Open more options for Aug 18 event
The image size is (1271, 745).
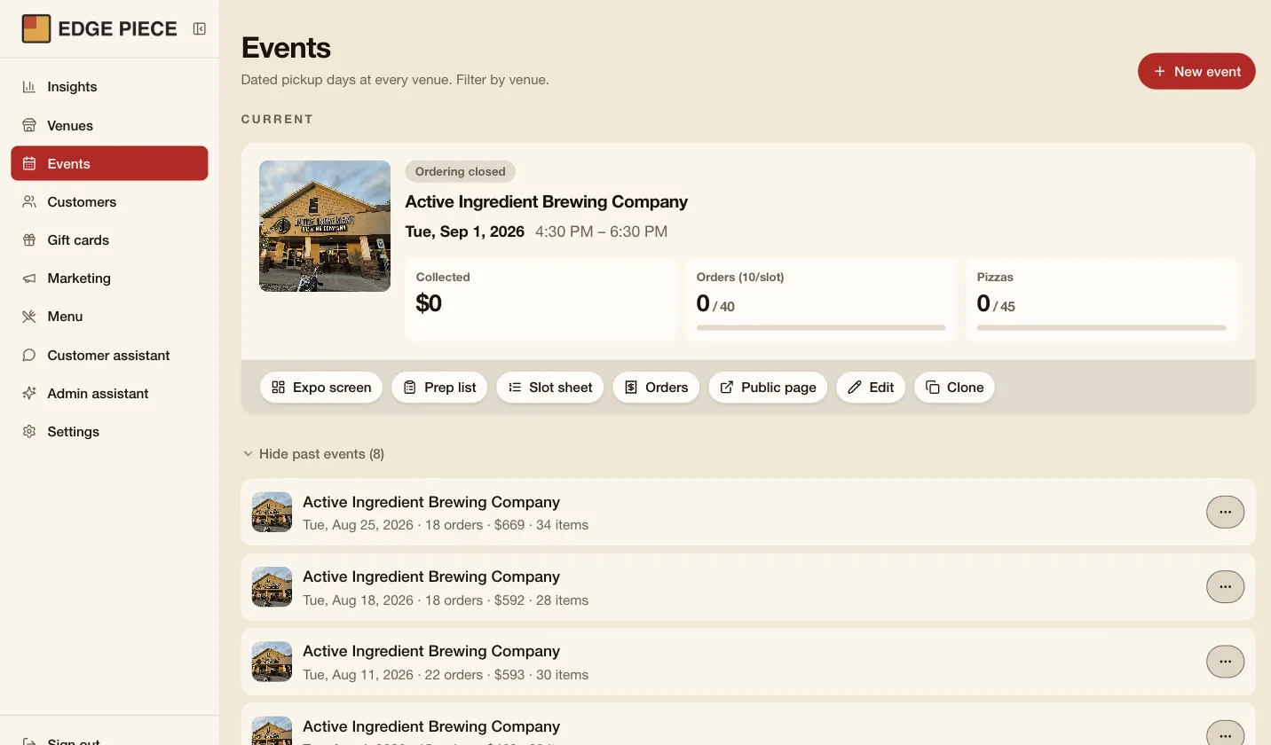pos(1225,586)
